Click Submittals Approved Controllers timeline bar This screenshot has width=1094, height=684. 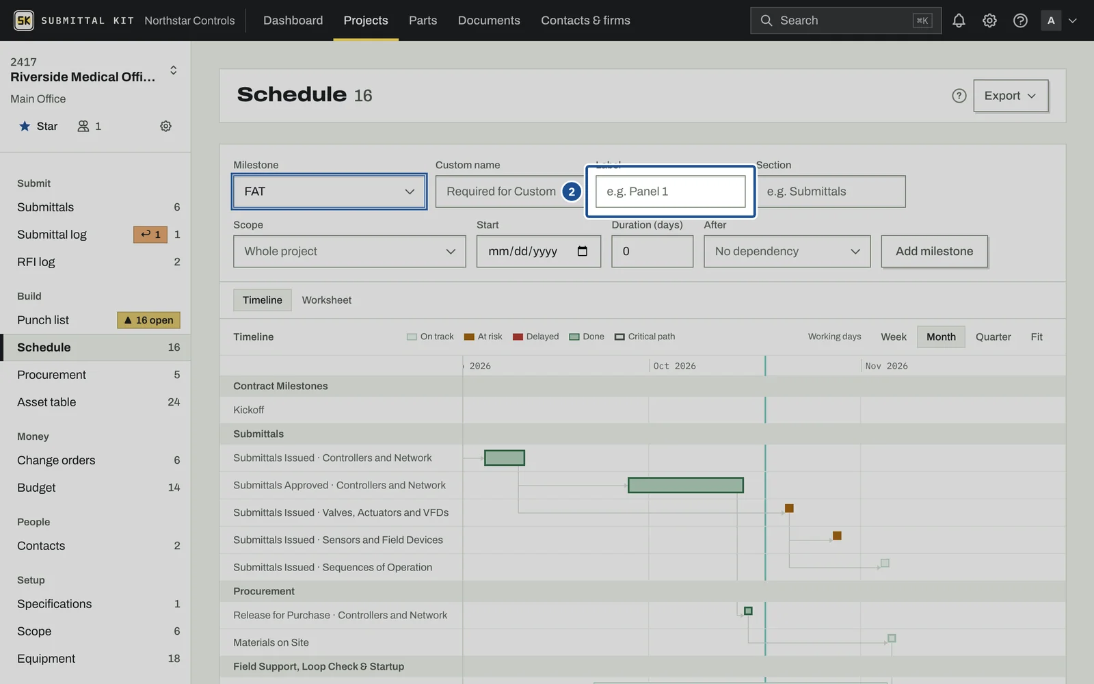(x=686, y=485)
